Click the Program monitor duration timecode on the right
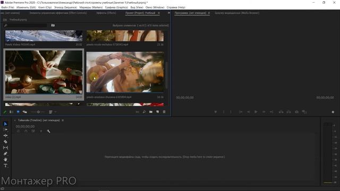The height and width of the screenshot is (191, 340). pyautogui.click(x=325, y=98)
